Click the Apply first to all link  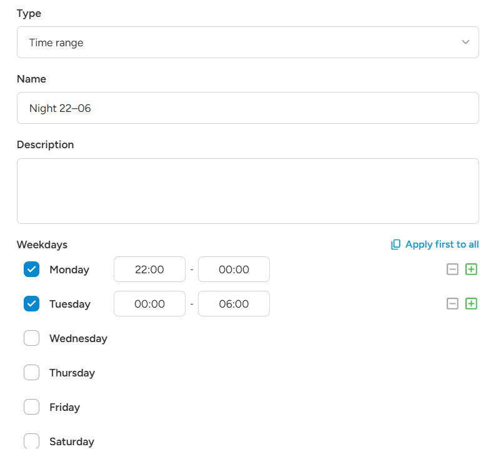click(x=442, y=245)
